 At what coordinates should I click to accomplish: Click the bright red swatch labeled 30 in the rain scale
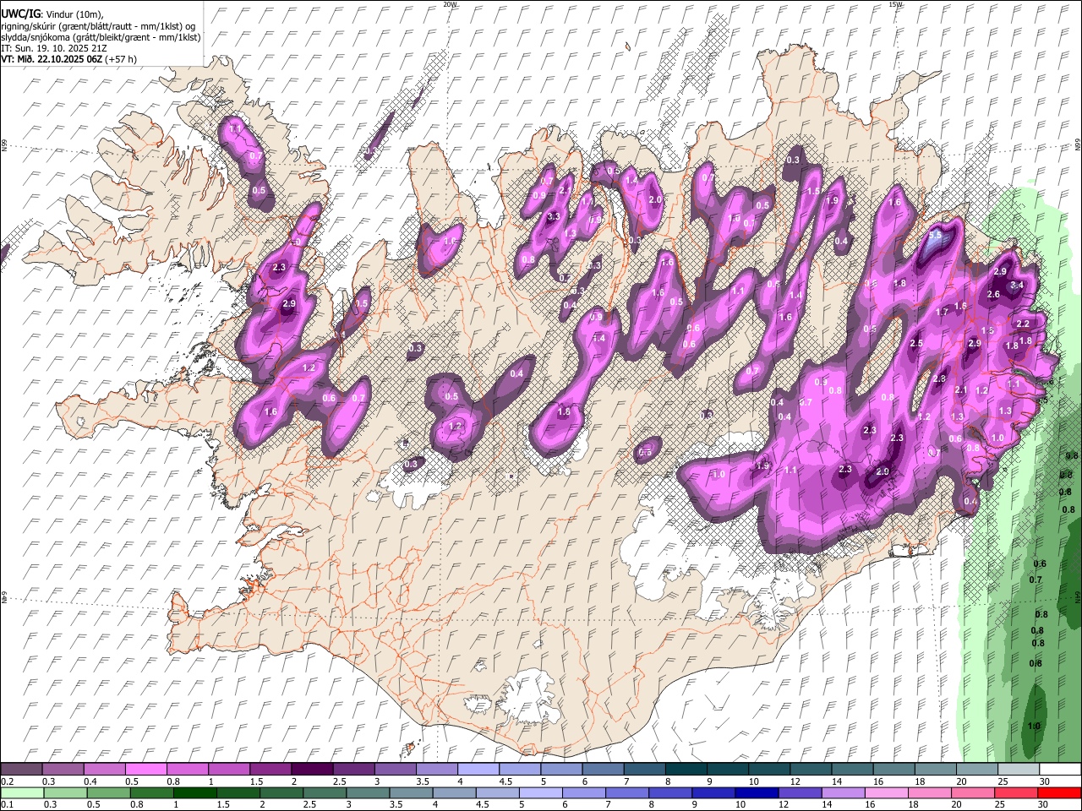point(1059,792)
